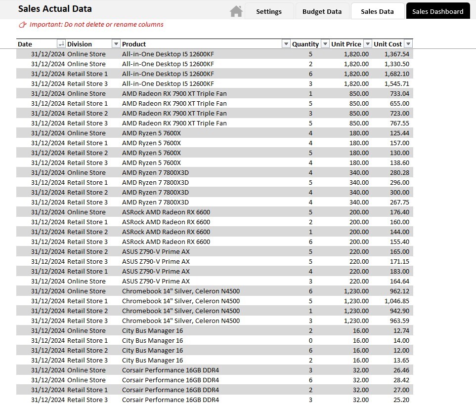This screenshot has height=404, width=476.
Task: Click the unit cost cell 27.00
Action: tap(401, 390)
